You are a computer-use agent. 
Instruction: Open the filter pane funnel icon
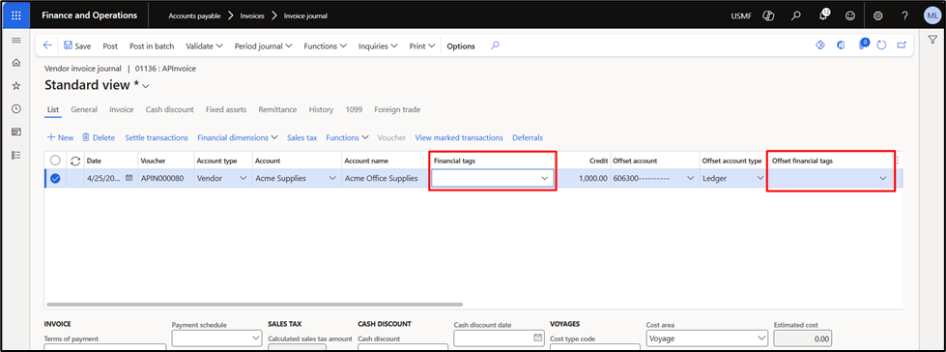932,41
